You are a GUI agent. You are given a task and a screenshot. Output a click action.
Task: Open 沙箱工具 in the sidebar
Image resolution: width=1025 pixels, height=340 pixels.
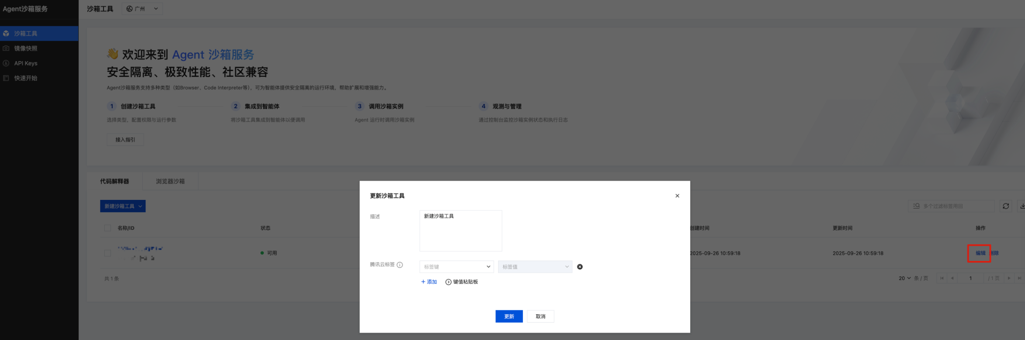coord(39,33)
